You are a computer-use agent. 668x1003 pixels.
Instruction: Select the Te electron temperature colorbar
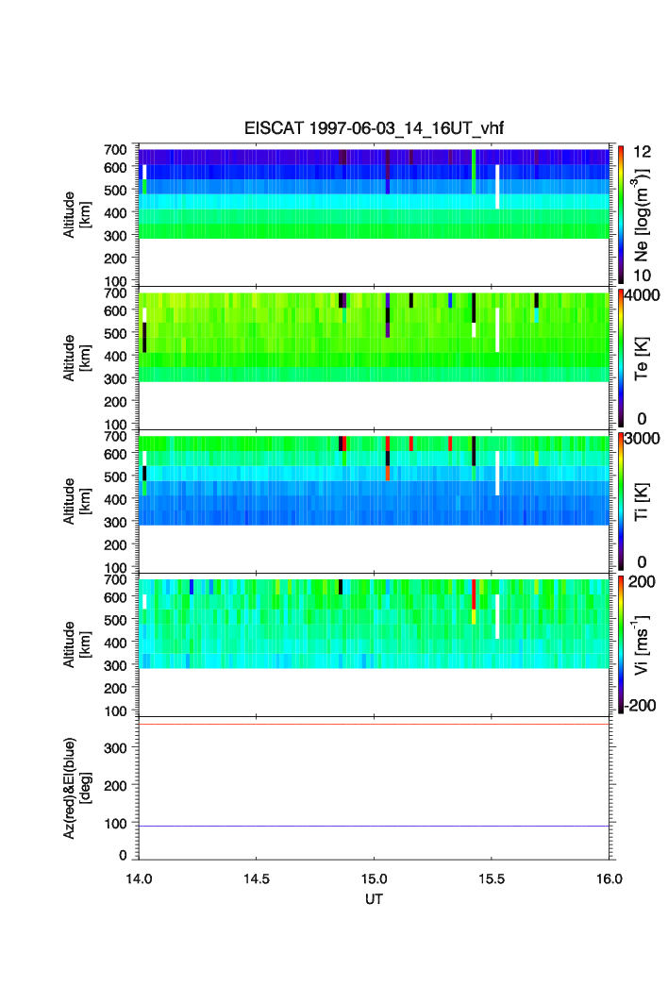pyautogui.click(x=621, y=358)
